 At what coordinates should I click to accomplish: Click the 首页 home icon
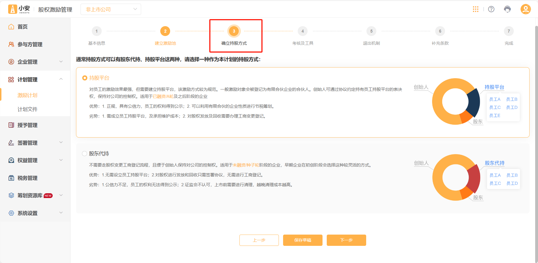[x=11, y=27]
